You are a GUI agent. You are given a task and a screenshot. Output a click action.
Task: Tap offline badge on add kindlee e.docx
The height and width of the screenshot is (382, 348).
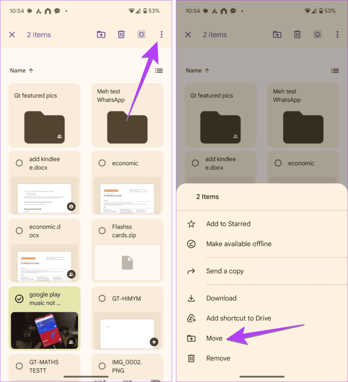pos(71,206)
